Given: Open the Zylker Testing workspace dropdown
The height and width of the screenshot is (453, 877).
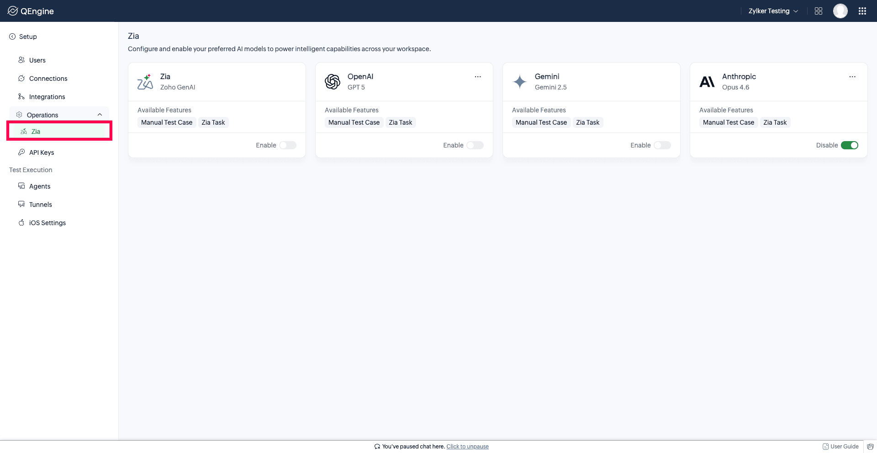Looking at the screenshot, I should (773, 11).
